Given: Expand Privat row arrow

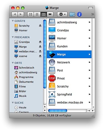Looking at the screenshot, I should point(89,78).
